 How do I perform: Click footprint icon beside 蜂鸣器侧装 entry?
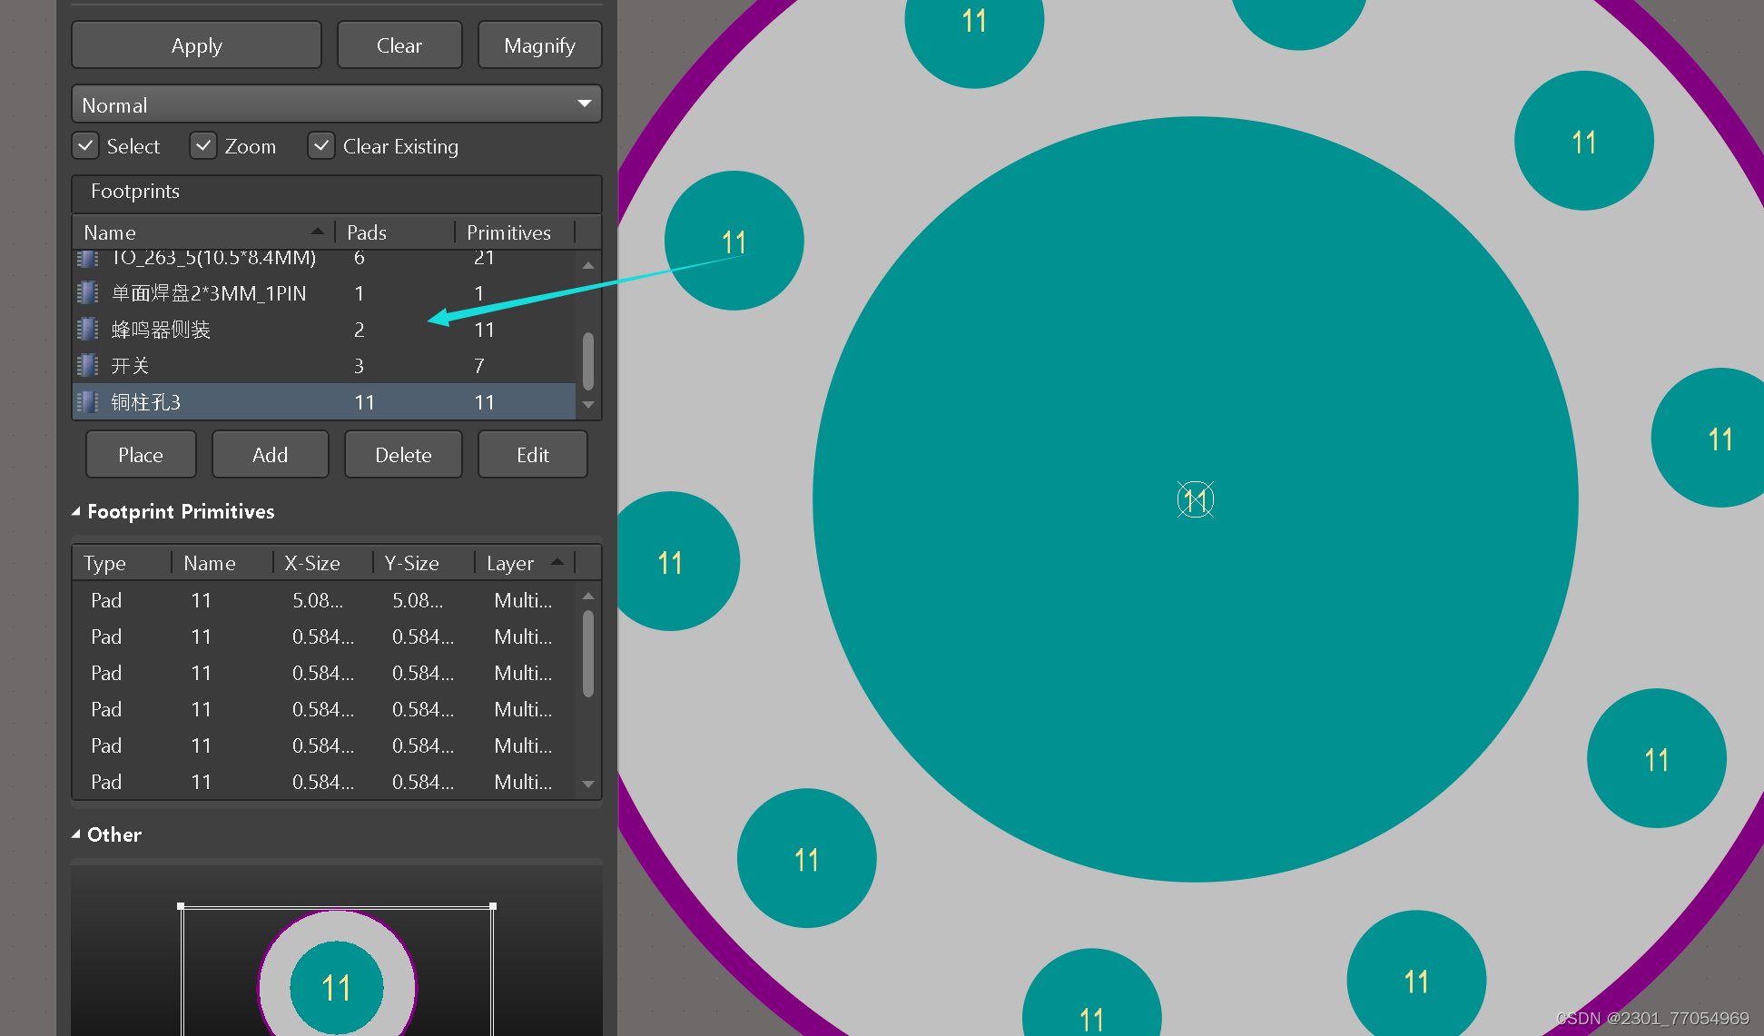point(87,329)
